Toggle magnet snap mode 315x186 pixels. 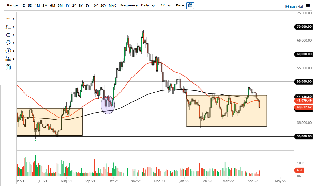click(x=8, y=67)
